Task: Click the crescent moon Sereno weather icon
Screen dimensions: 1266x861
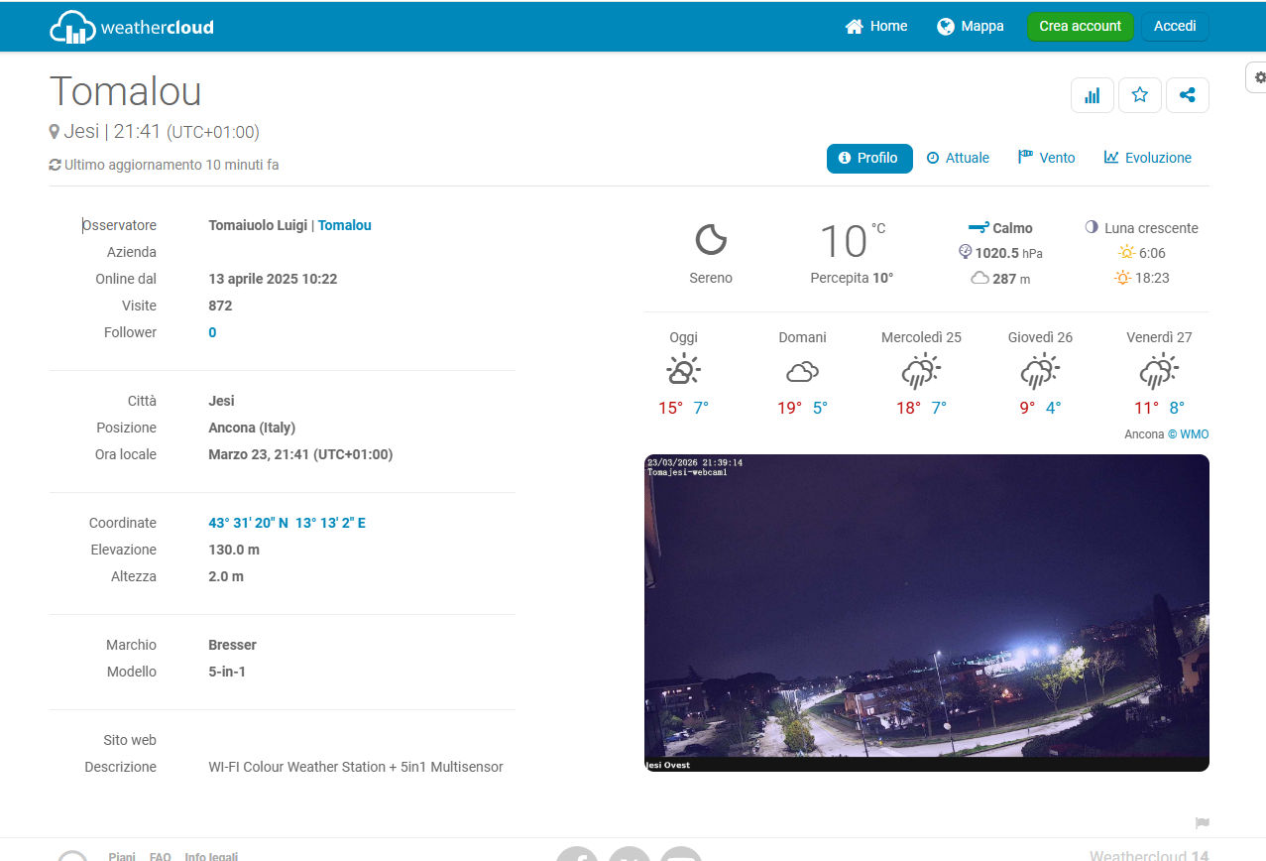Action: (x=711, y=240)
